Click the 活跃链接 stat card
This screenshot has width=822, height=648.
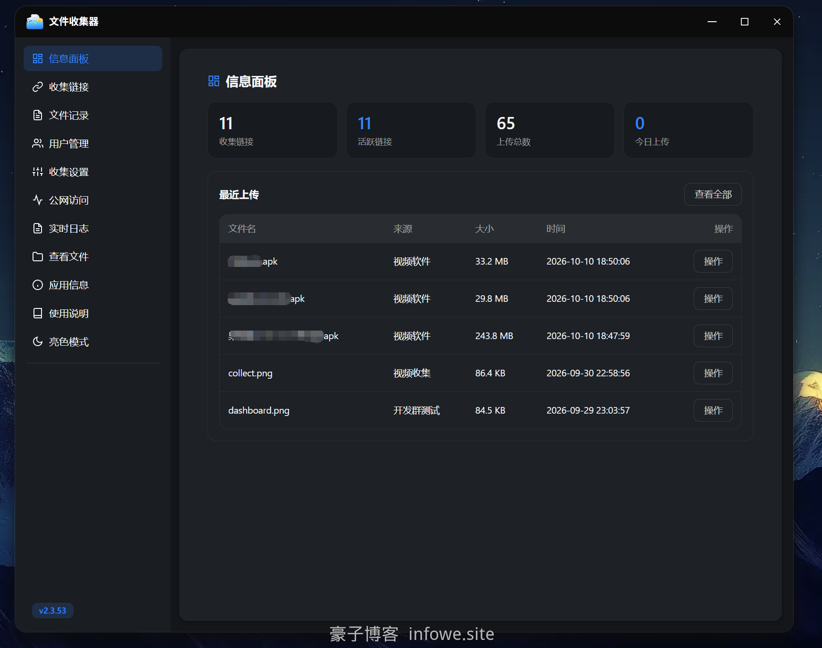pyautogui.click(x=411, y=130)
